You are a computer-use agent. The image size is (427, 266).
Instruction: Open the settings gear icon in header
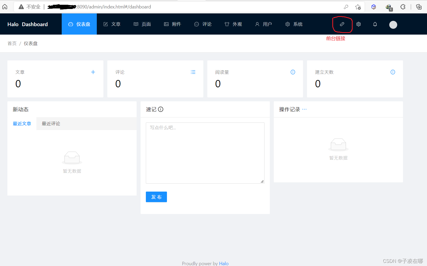pos(358,24)
